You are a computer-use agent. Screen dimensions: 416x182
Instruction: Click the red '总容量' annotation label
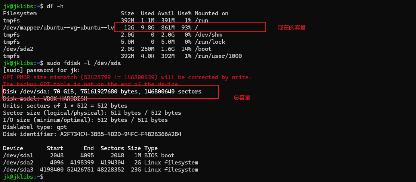click(242, 98)
